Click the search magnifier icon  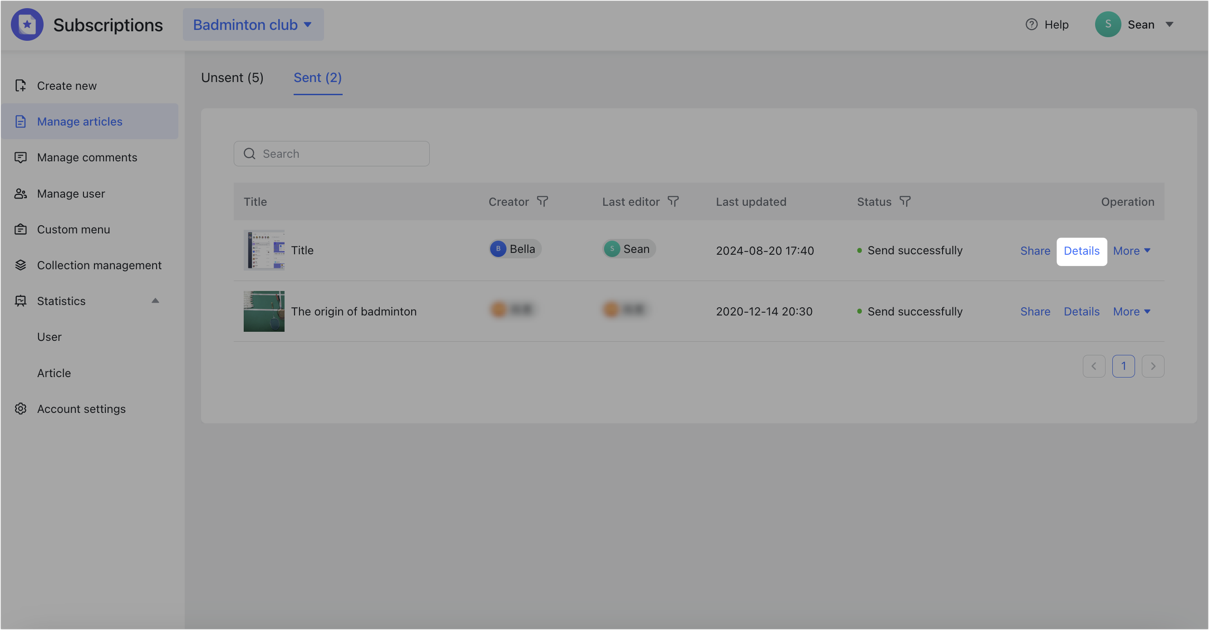click(x=249, y=154)
